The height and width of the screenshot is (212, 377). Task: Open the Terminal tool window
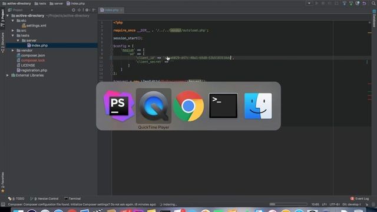[x=72, y=198]
